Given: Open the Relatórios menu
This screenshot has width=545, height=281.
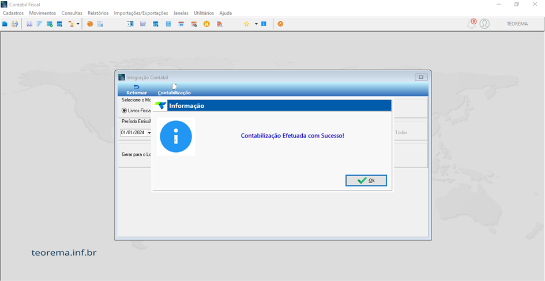Looking at the screenshot, I should tap(98, 13).
